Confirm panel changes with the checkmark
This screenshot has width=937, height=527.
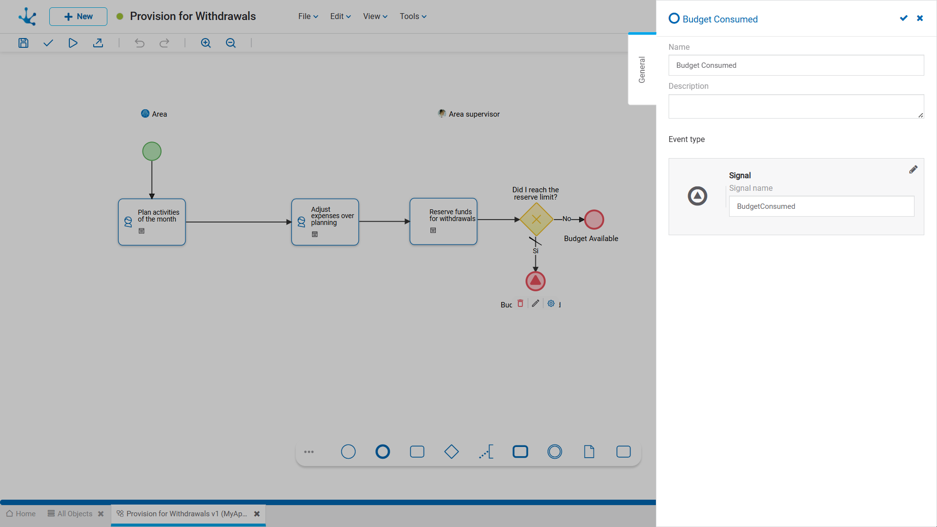tap(904, 18)
